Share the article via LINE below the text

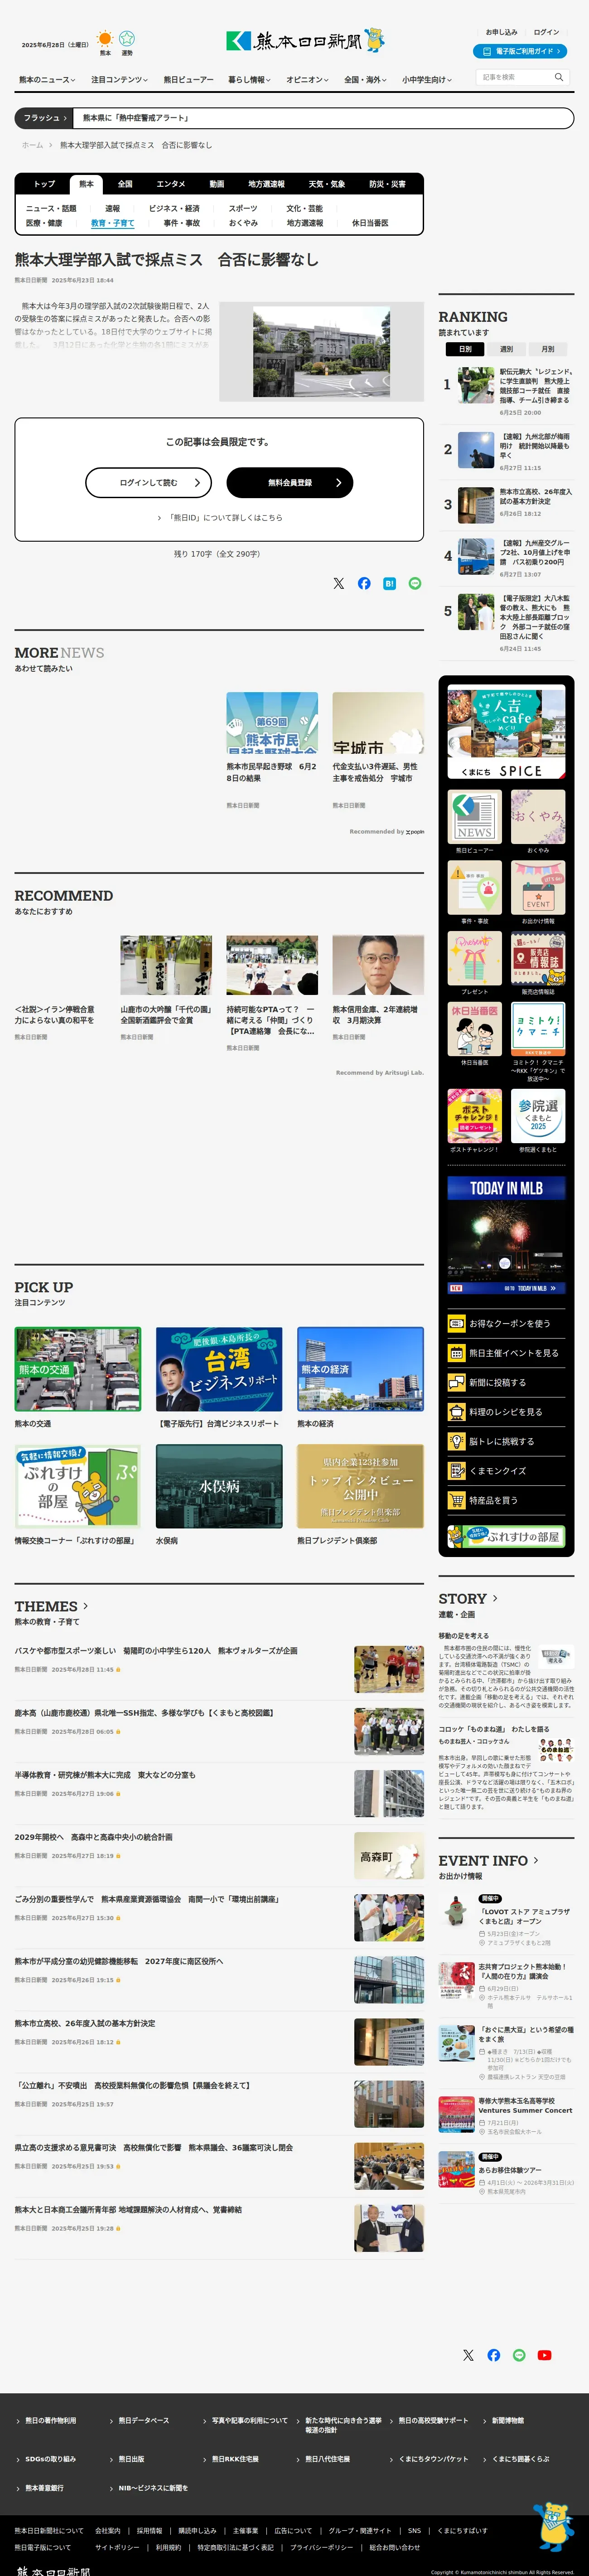click(x=415, y=583)
